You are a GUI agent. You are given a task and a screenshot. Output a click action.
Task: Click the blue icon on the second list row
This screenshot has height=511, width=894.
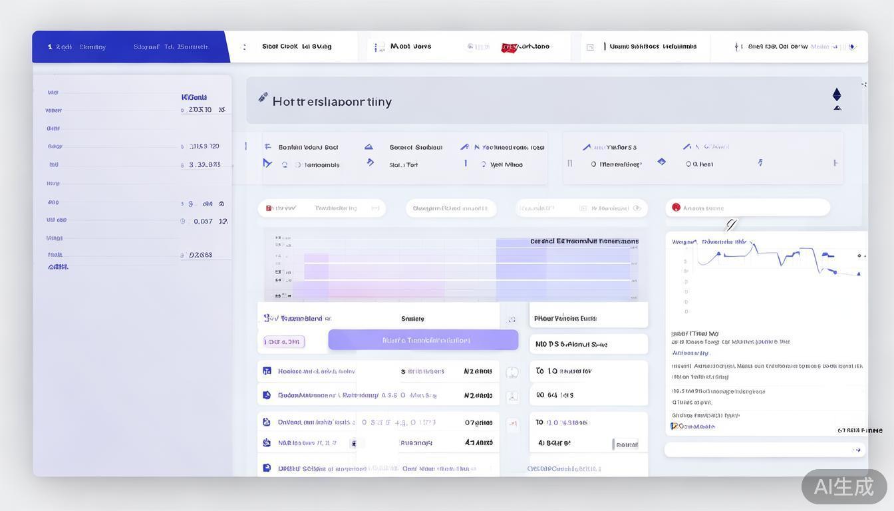[267, 395]
